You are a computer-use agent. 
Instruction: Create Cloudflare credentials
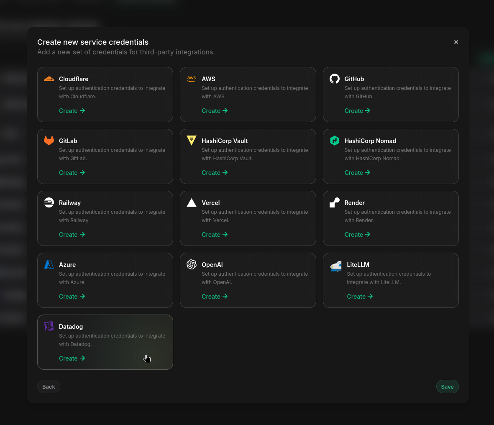pos(72,111)
